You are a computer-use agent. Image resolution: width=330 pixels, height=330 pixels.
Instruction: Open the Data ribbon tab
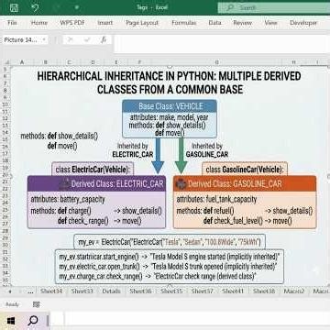tap(214, 23)
